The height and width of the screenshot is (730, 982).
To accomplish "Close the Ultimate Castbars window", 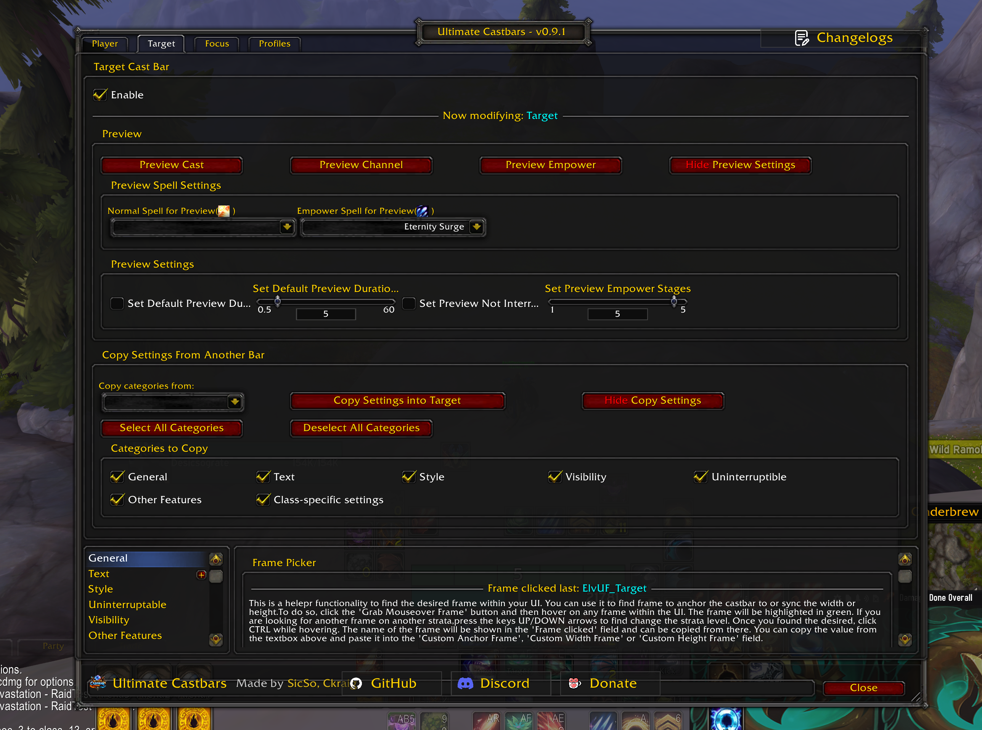I will coord(864,688).
